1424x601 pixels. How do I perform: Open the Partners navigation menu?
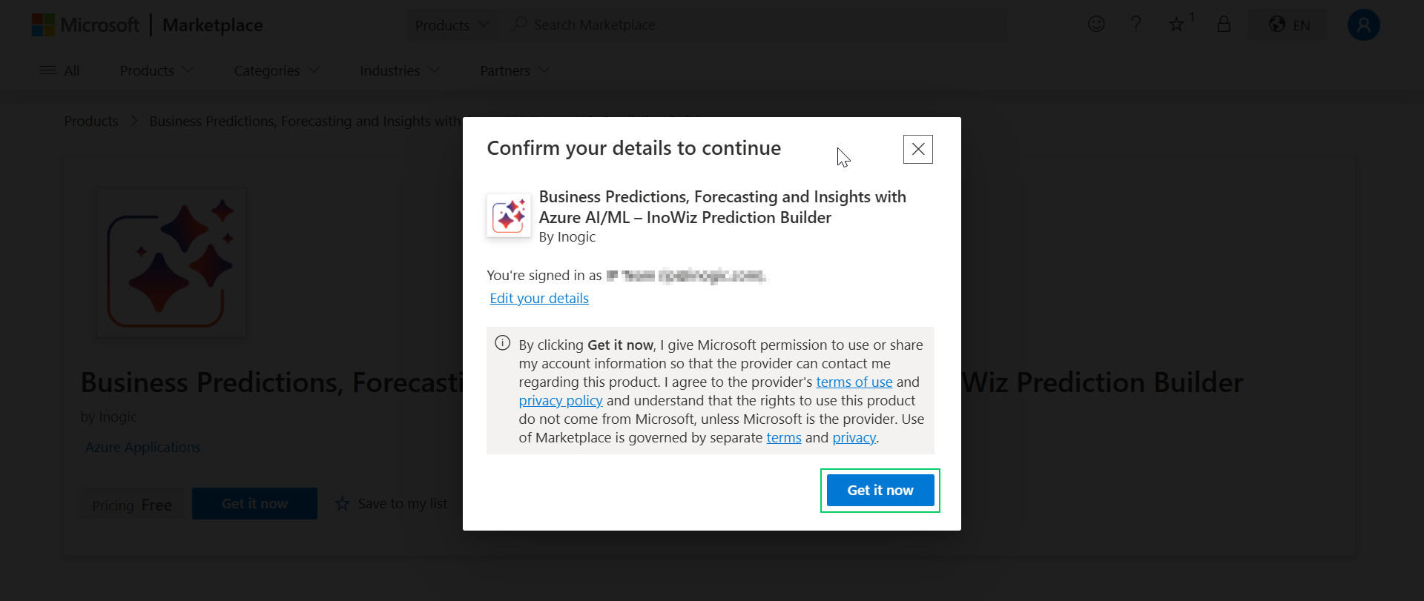click(x=515, y=70)
